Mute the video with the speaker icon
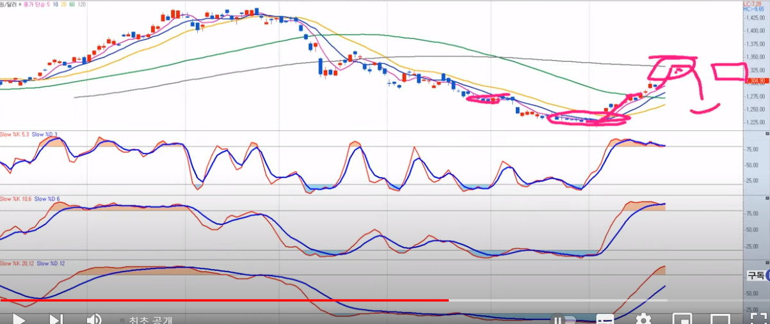 pyautogui.click(x=94, y=319)
